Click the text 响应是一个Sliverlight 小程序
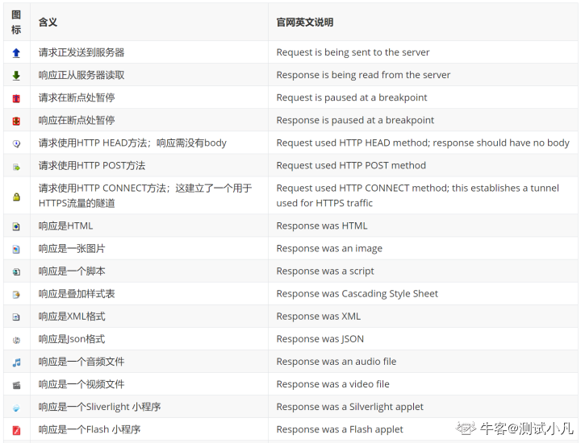The image size is (581, 443). (100, 407)
